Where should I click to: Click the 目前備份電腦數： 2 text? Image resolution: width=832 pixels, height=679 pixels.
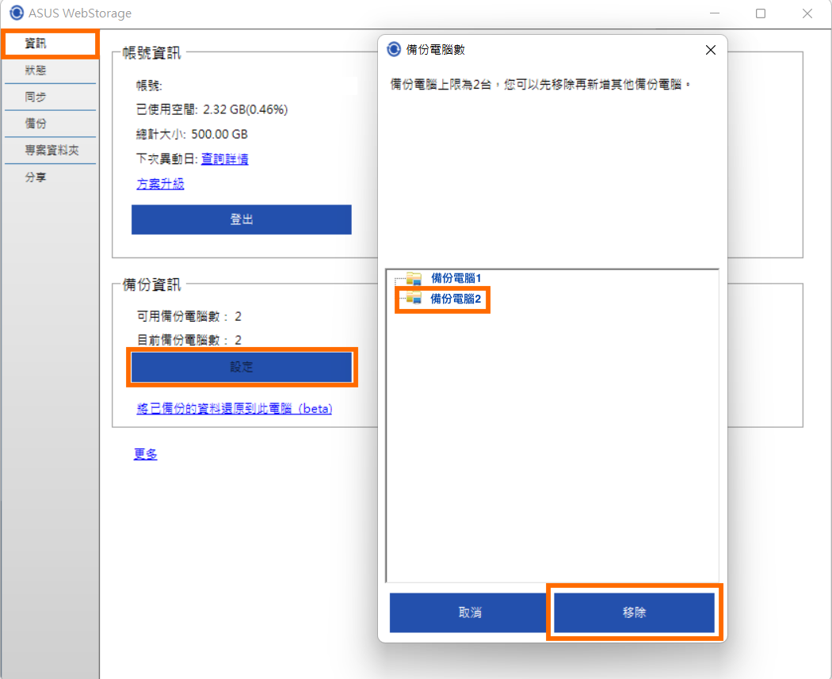189,339
